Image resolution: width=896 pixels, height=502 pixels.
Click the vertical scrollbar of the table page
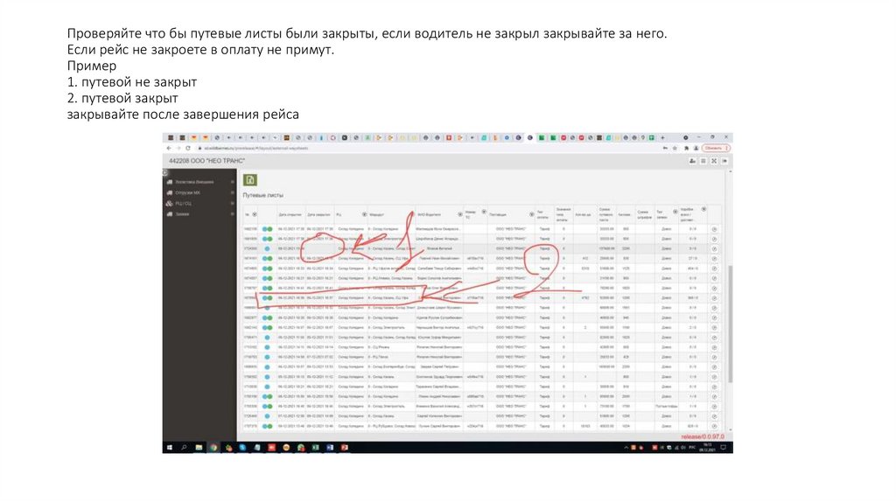coord(730,323)
